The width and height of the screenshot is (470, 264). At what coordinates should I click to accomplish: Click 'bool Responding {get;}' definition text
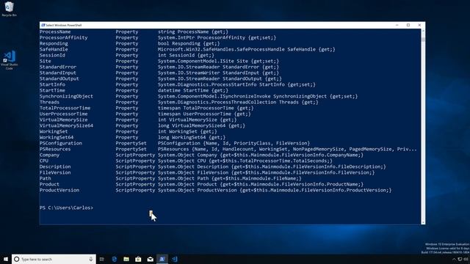click(189, 44)
